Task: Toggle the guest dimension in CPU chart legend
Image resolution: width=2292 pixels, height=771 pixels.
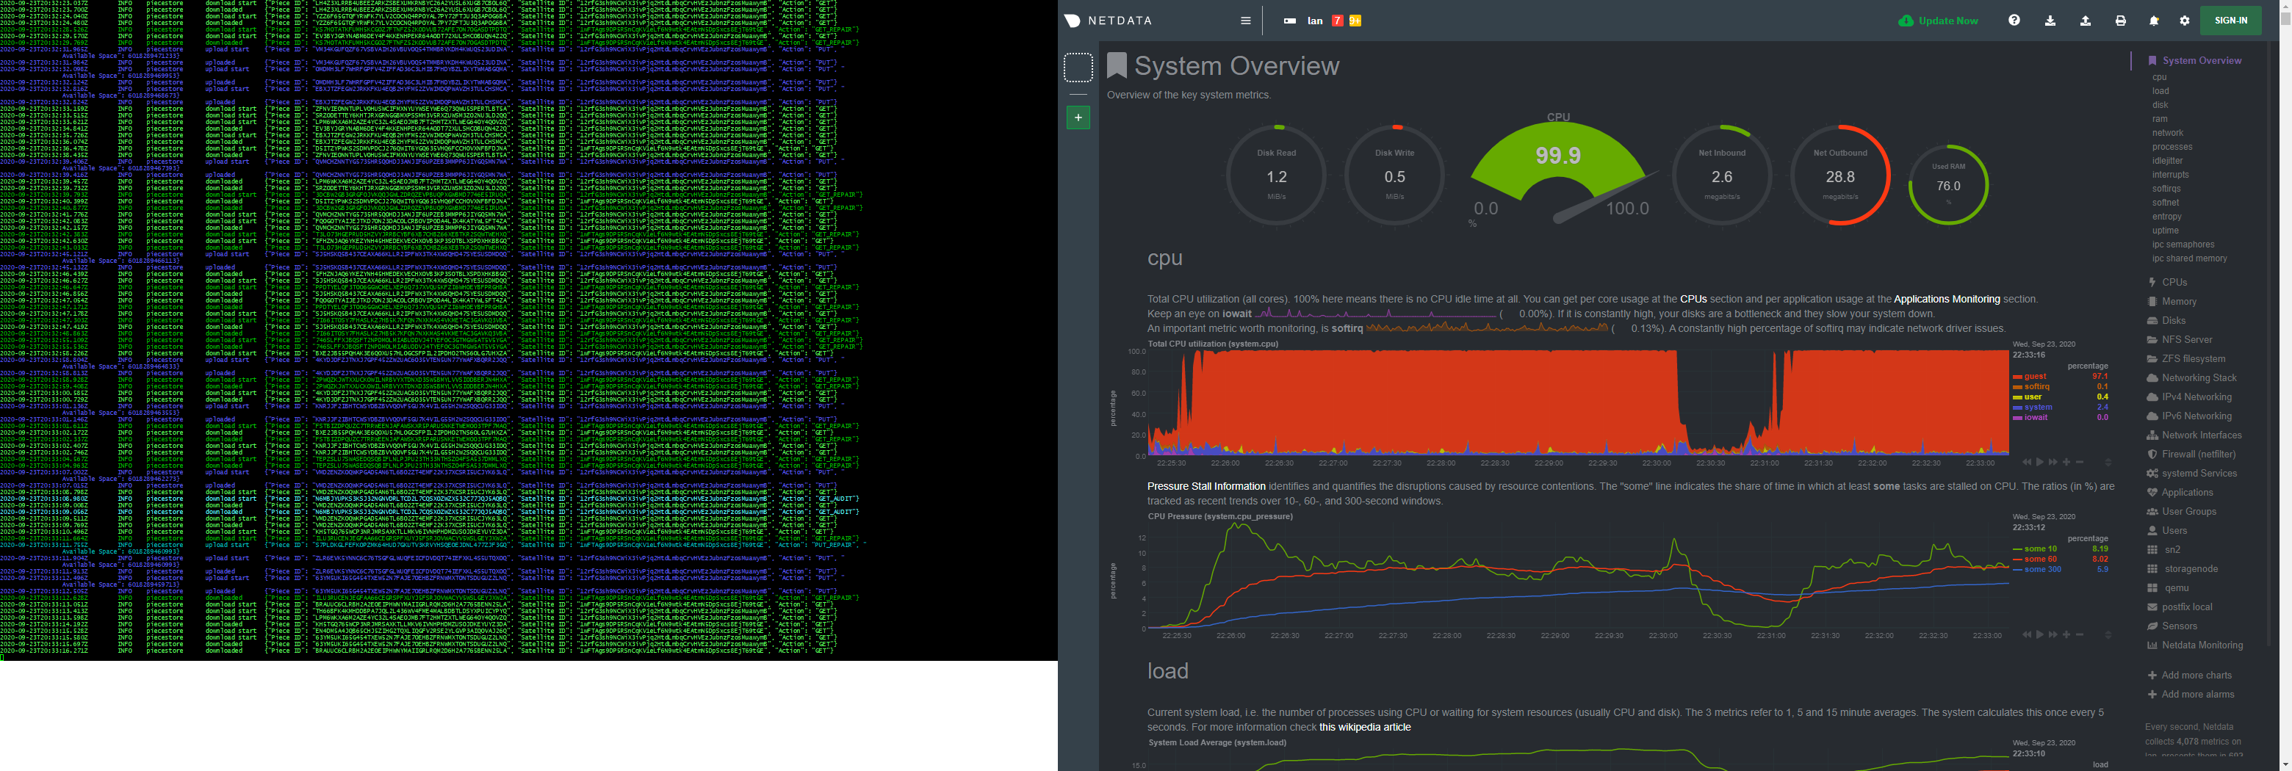Action: click(x=2035, y=377)
